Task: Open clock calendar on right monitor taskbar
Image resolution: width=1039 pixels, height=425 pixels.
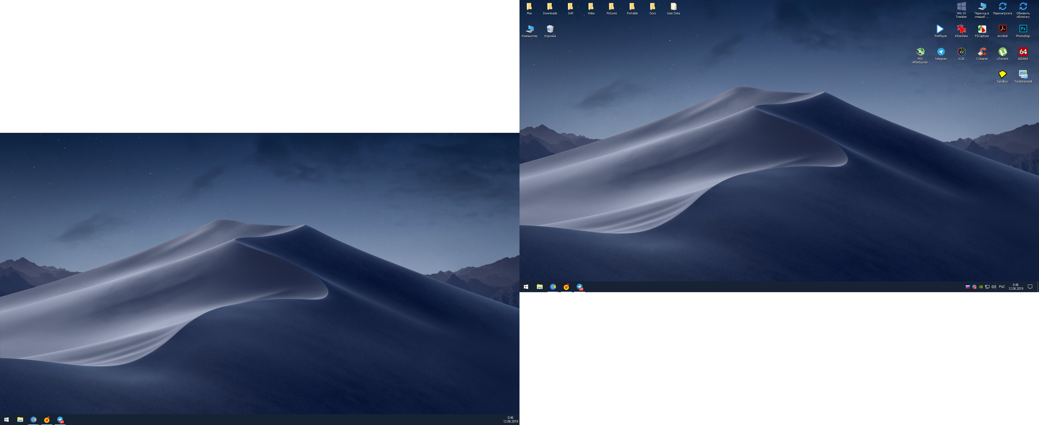Action: point(1016,287)
